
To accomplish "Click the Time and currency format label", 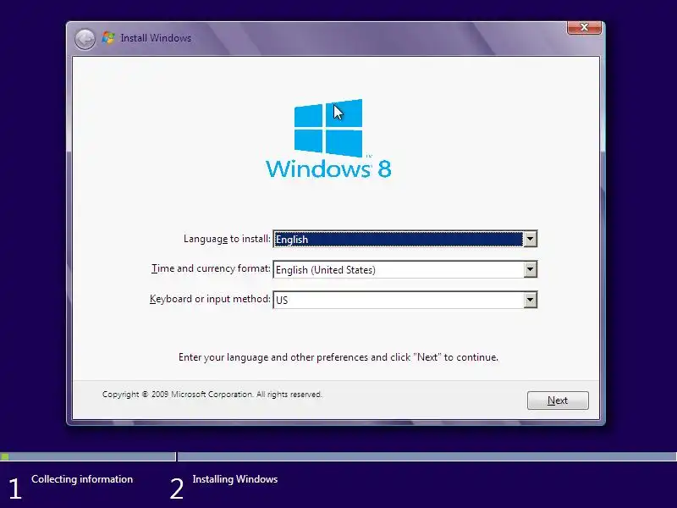I will click(x=211, y=268).
